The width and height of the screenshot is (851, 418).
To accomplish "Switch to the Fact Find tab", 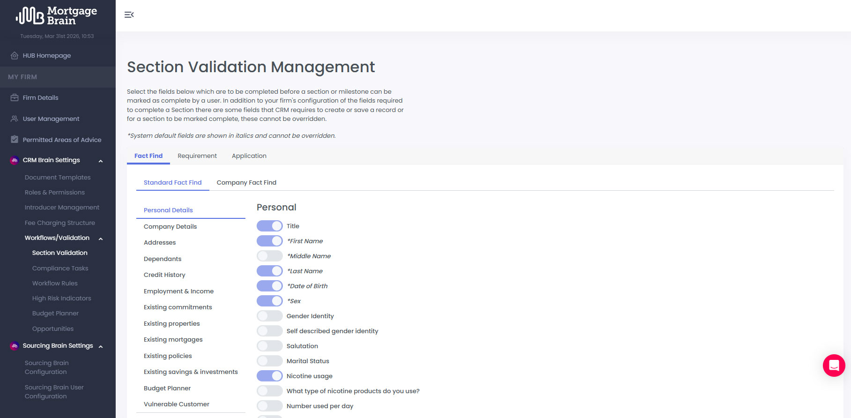I will click(x=148, y=156).
